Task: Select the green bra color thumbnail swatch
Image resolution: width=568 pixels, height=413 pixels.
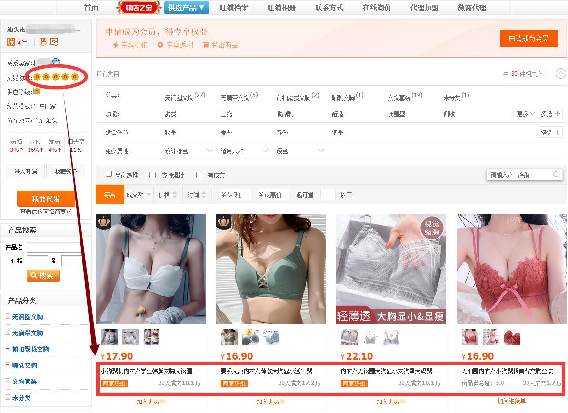Action: (229, 337)
